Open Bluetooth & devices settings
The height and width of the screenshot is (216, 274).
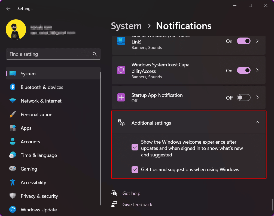53,87
